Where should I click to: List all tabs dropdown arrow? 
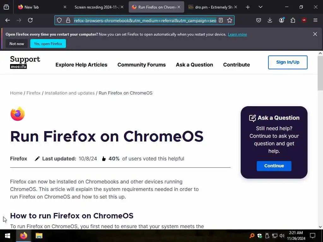tap(261, 7)
